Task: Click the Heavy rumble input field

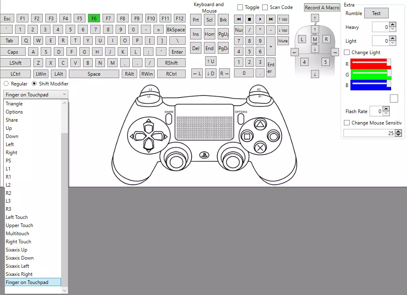Action: [381, 27]
